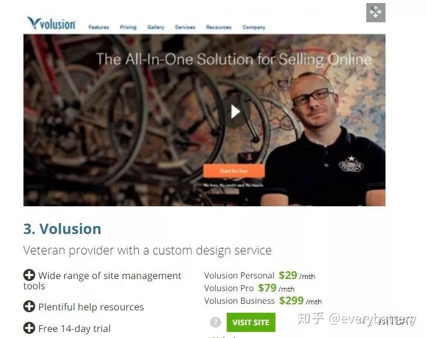Click the green VISIT SITE button
The height and width of the screenshot is (338, 427).
click(251, 322)
